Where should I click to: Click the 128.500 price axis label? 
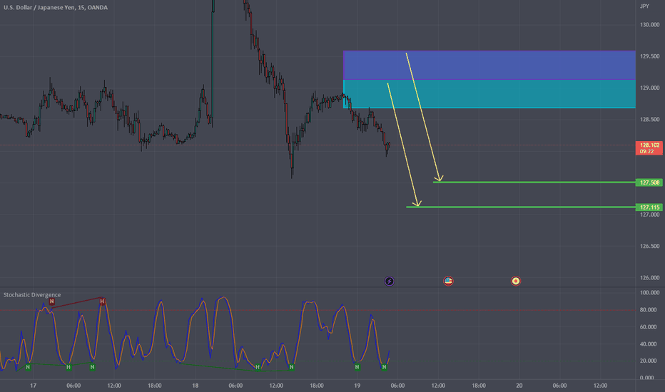[650, 120]
